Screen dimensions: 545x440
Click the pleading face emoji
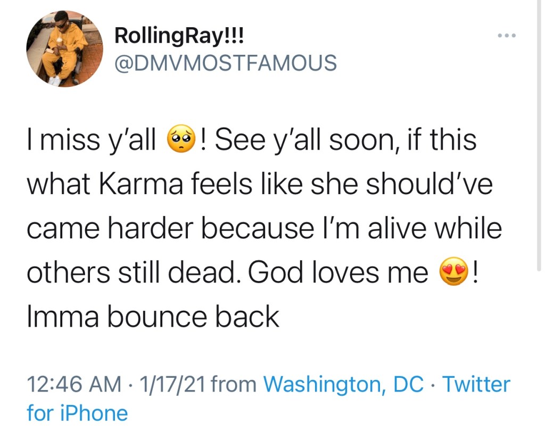pyautogui.click(x=182, y=140)
